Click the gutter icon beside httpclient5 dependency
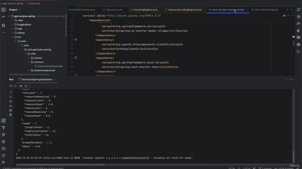 coord(75,39)
